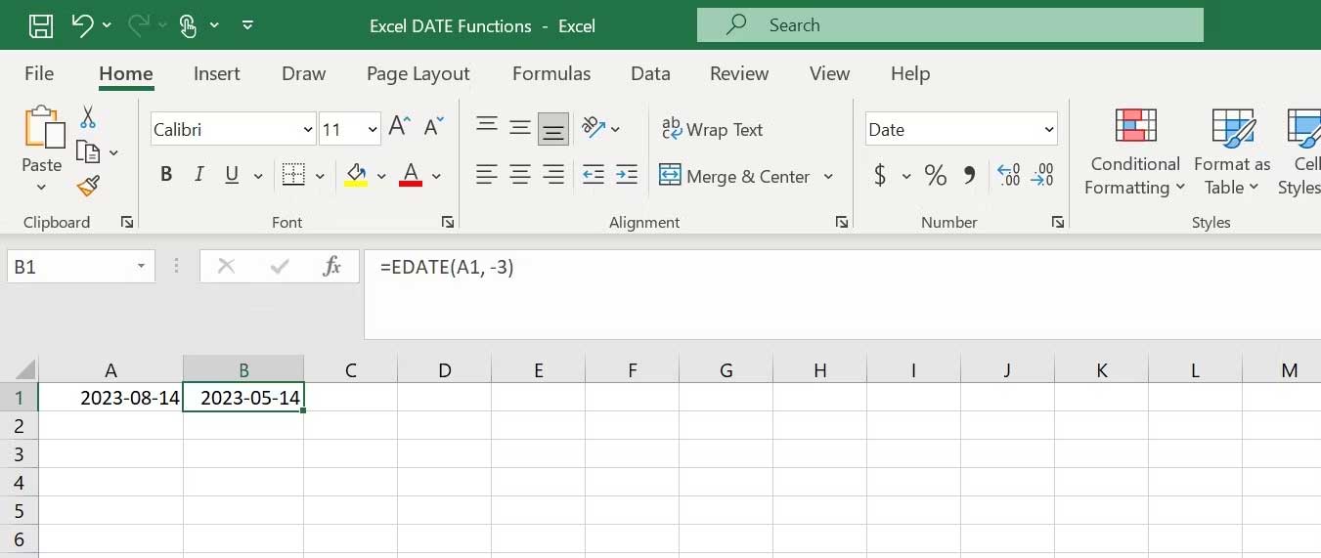Toggle Bold formatting

tap(166, 175)
